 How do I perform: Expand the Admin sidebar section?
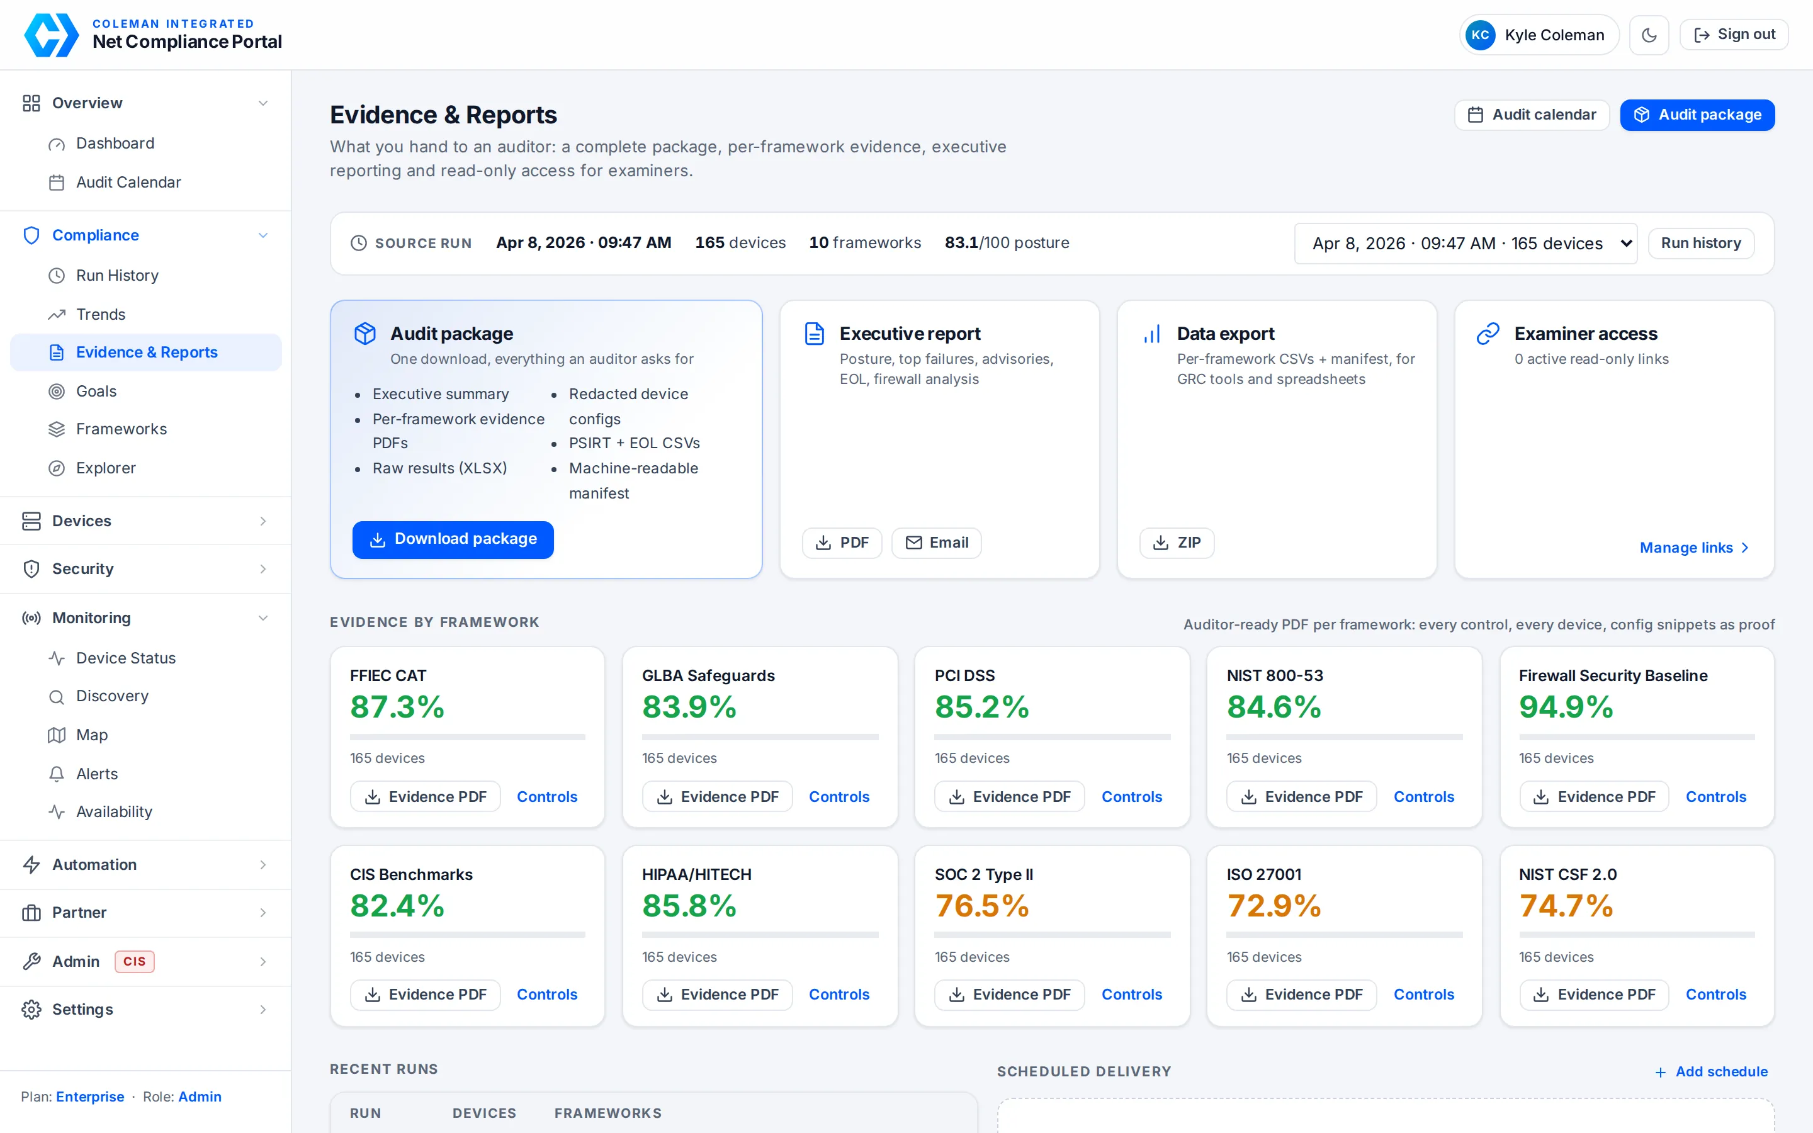pos(145,961)
